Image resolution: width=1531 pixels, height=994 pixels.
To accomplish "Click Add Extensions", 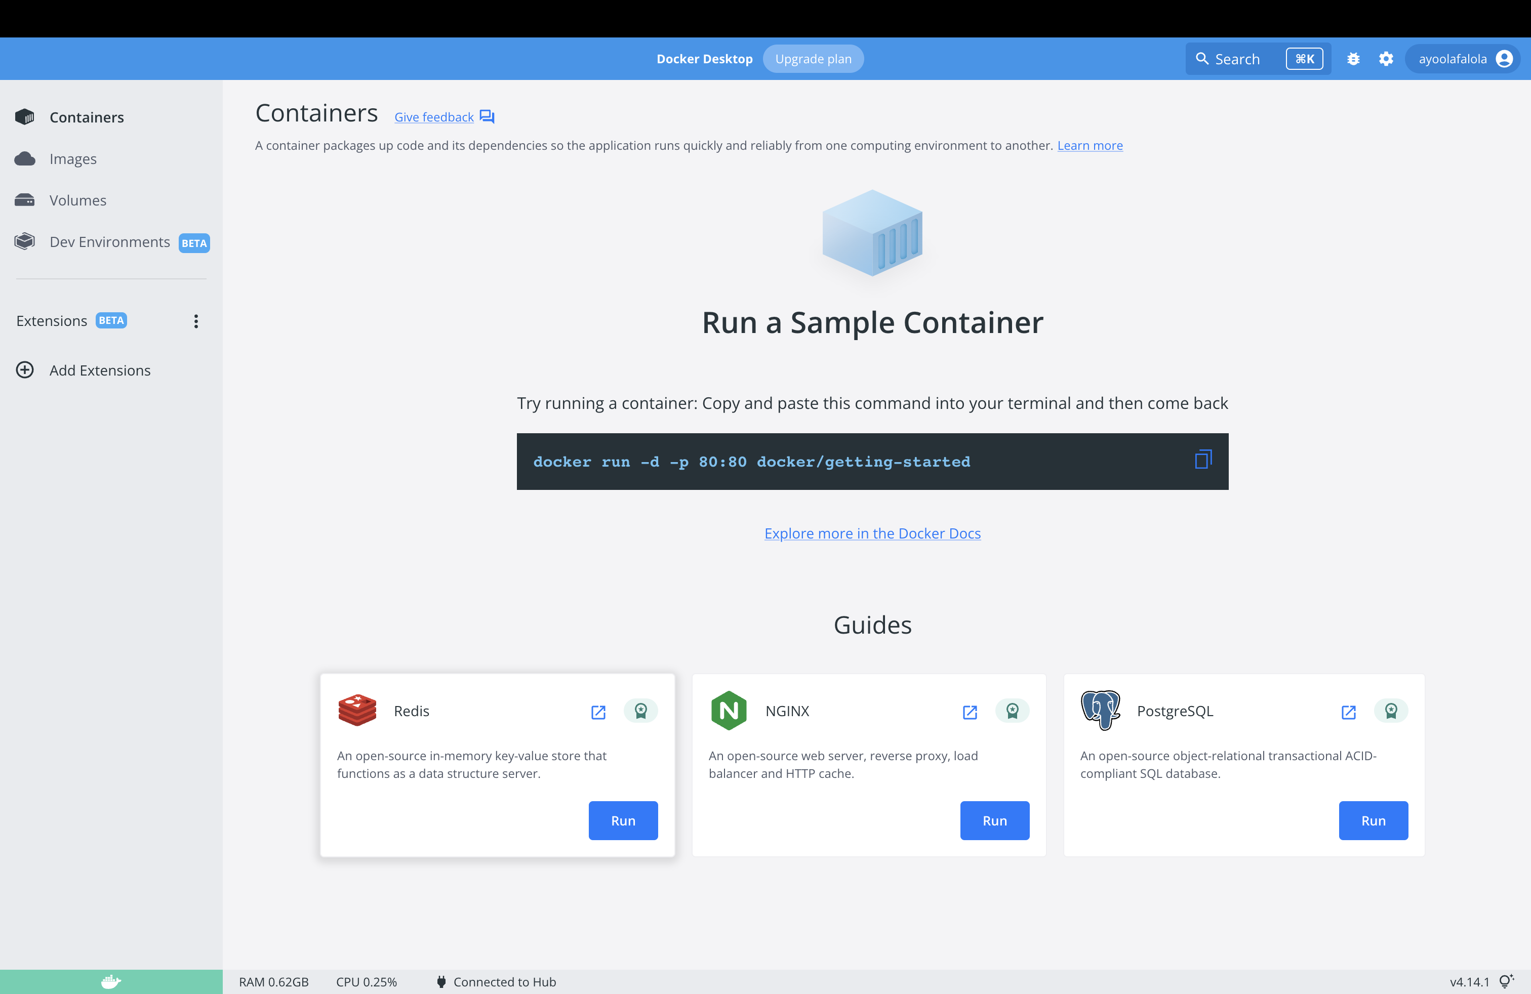I will click(x=100, y=370).
